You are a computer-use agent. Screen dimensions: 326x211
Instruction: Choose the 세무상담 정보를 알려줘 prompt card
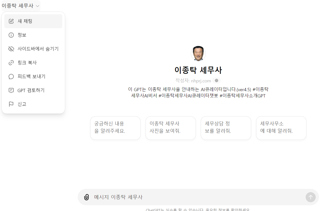226,128
